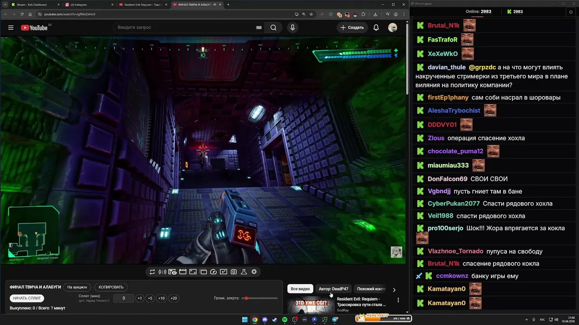Click the split minutes input field
Screen dimensions: 579x325
click(123, 298)
